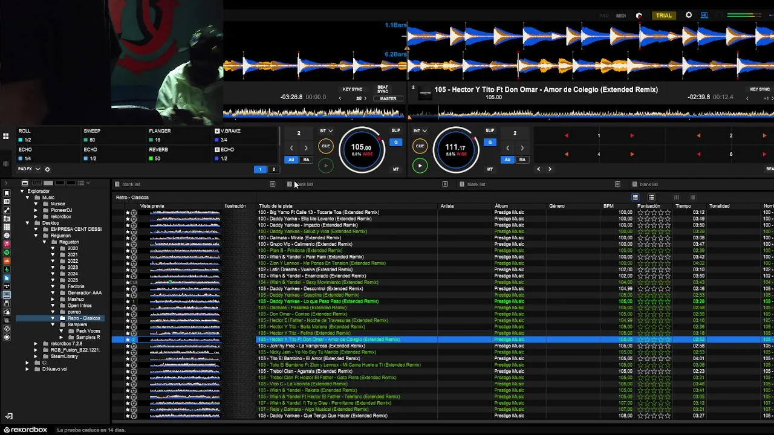Switch to pad FX bank 2

(273, 169)
